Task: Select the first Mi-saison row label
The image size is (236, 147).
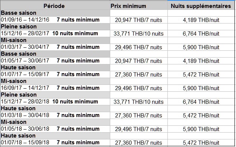Action: tap(14, 40)
